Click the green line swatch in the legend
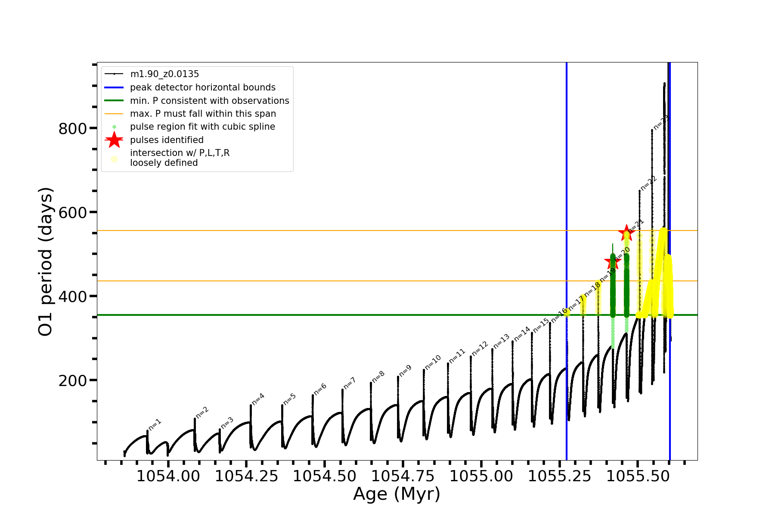The height and width of the screenshot is (517, 775). (x=114, y=100)
